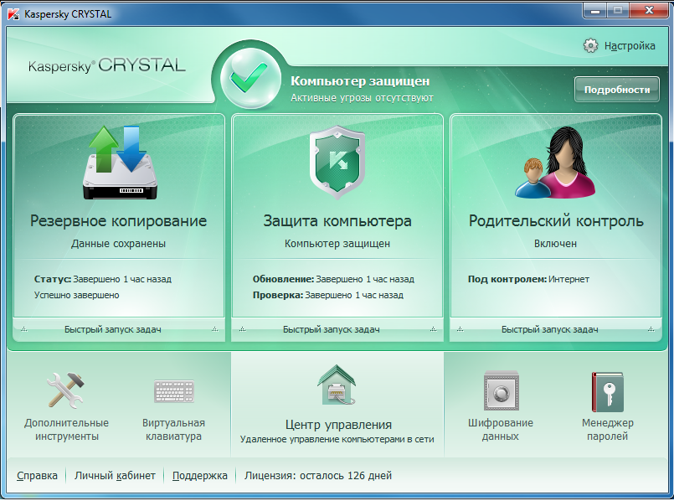The width and height of the screenshot is (674, 501).
Task: Expand quick tasks under Резервное копирование
Action: coord(119,330)
